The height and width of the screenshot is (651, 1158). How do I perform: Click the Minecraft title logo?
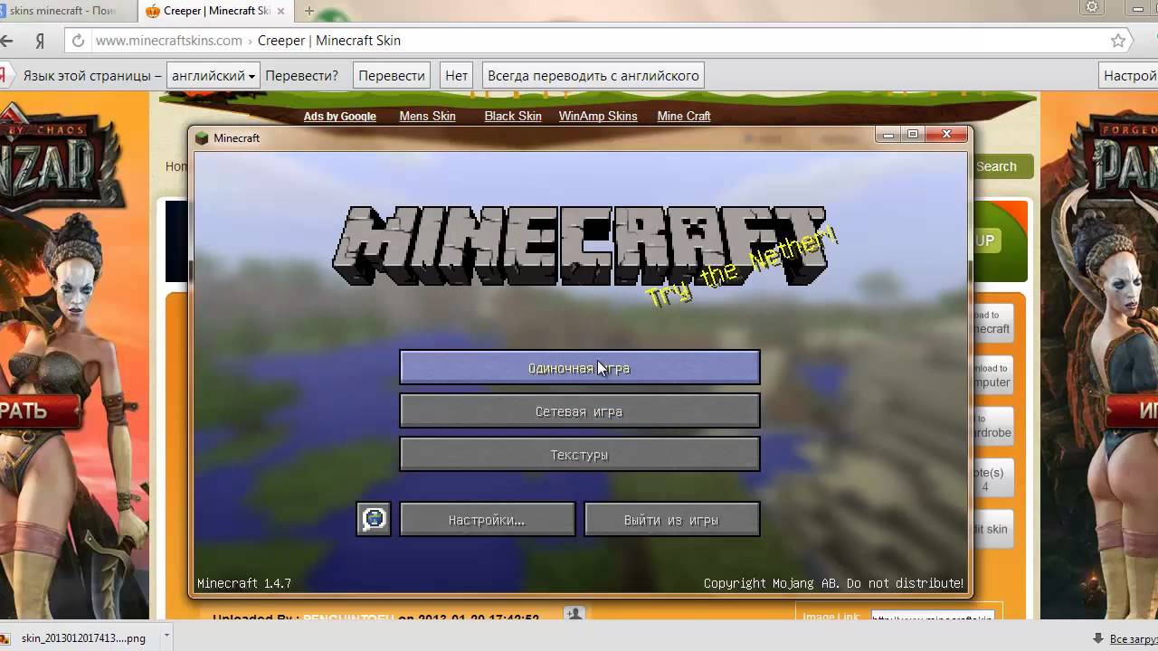tap(580, 247)
